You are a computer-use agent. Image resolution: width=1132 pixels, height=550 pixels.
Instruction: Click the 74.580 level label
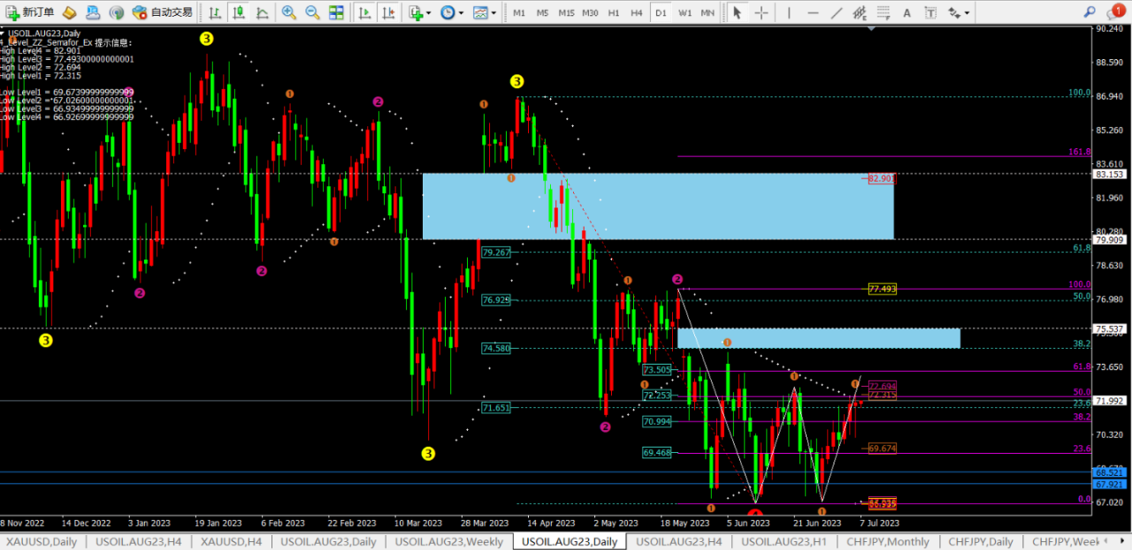click(x=496, y=349)
